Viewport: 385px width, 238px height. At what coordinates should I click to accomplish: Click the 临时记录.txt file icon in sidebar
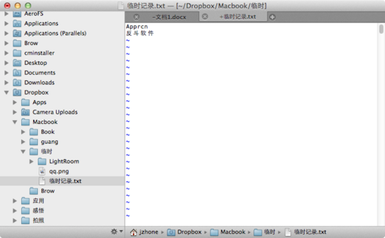[42, 181]
